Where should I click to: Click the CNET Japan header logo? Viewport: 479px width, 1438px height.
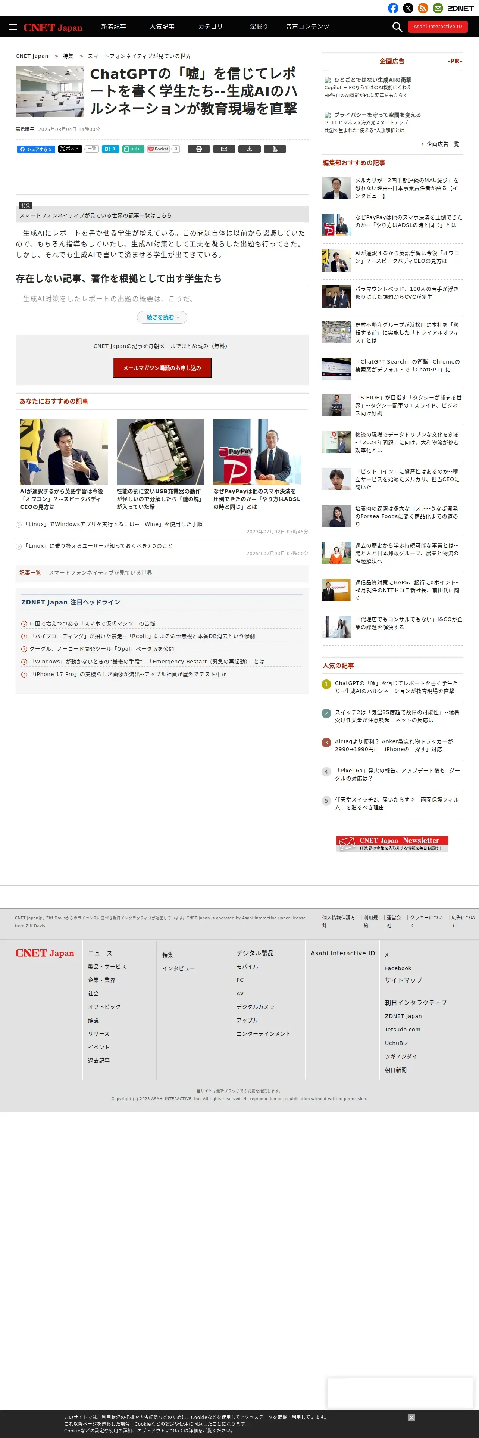point(53,27)
